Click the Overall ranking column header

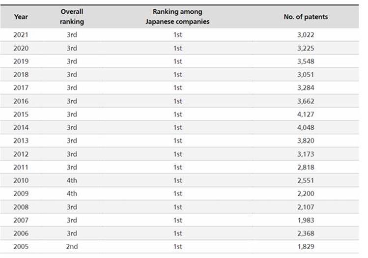pyautogui.click(x=72, y=17)
